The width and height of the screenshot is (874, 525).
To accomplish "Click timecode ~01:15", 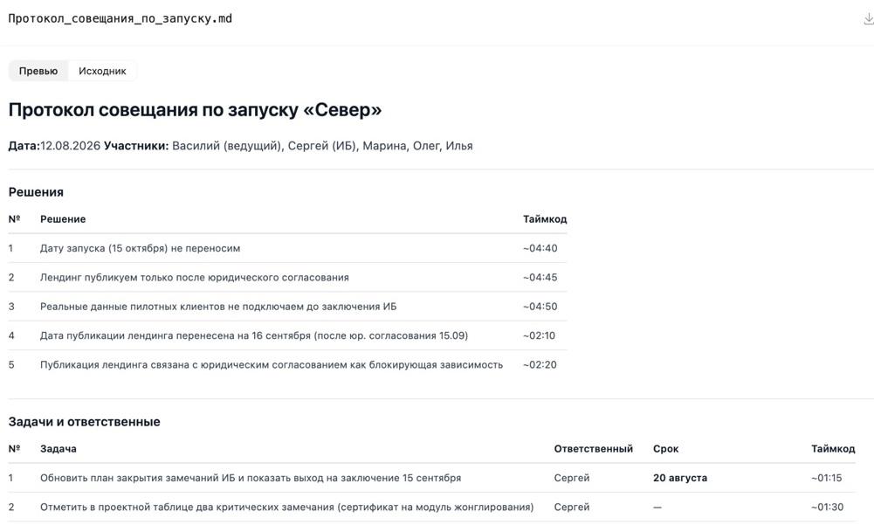I will click(x=827, y=478).
